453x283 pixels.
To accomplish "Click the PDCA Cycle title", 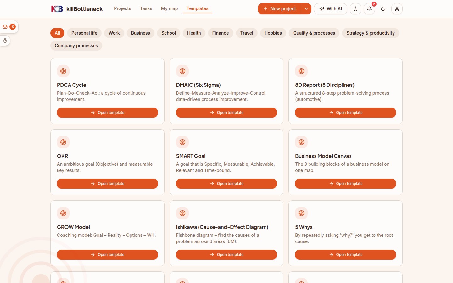I will (71, 85).
